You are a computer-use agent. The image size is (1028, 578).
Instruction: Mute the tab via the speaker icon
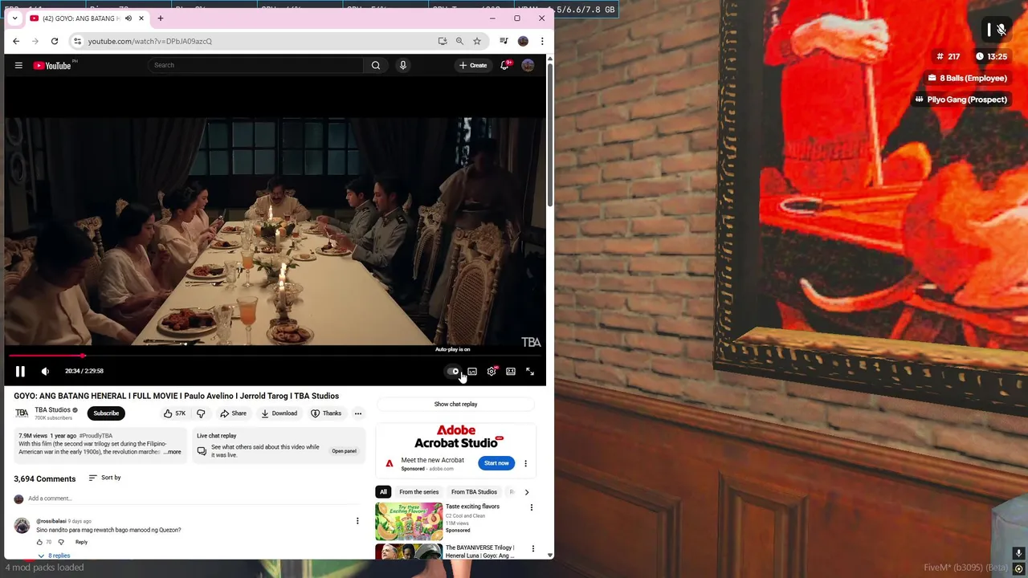pos(128,18)
